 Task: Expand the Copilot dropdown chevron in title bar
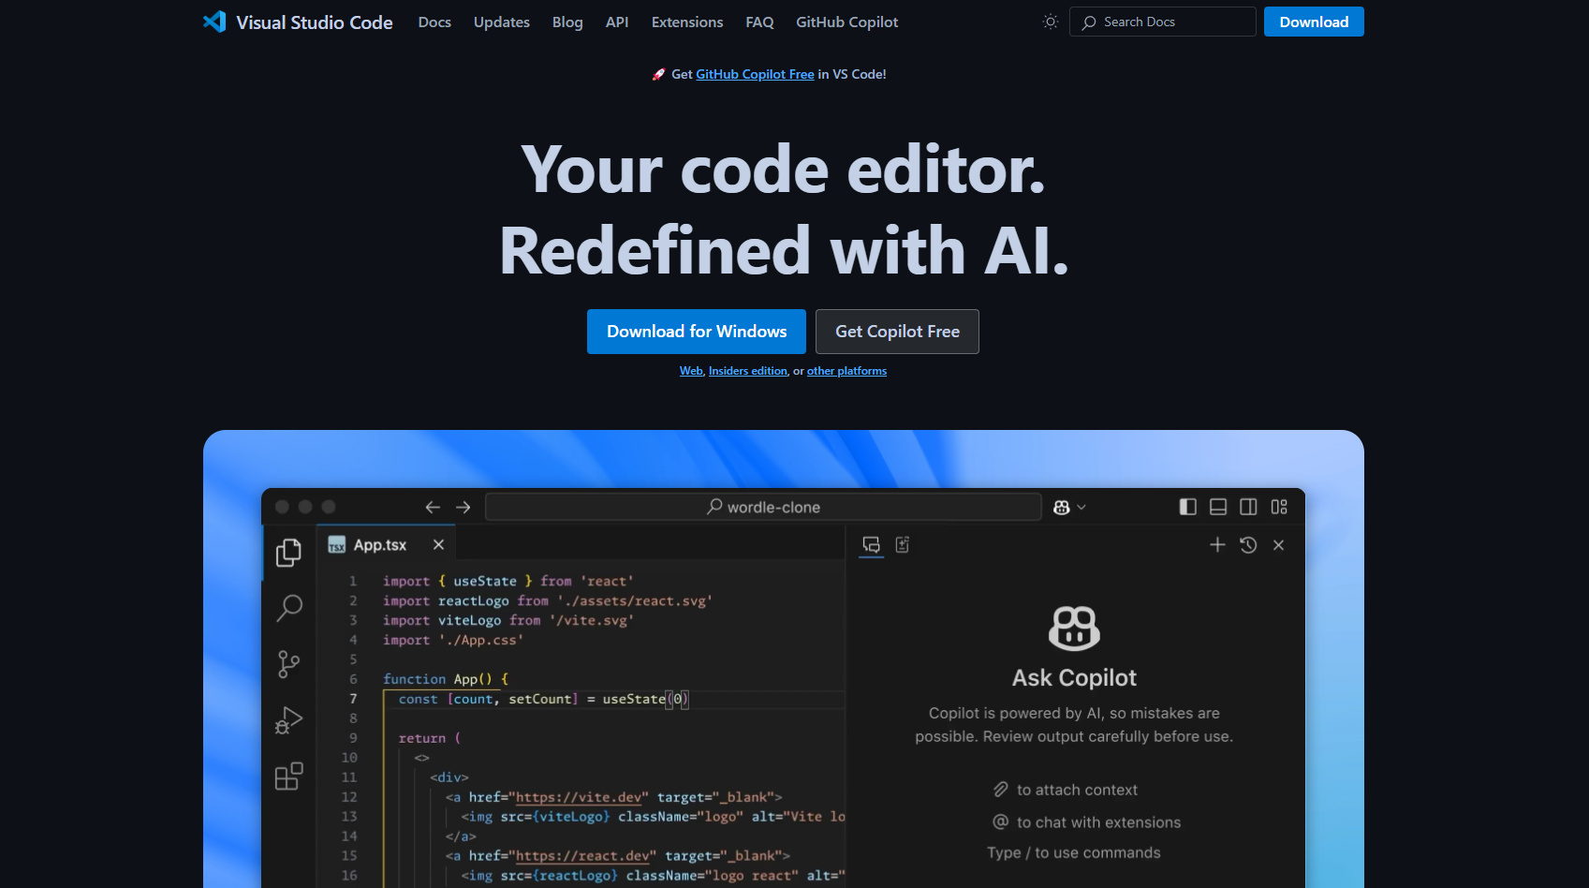click(x=1081, y=507)
